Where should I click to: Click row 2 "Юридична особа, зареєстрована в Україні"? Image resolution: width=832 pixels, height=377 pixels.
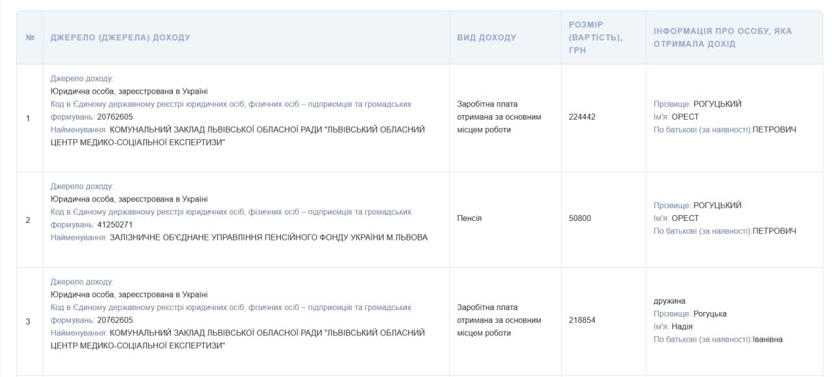(x=129, y=199)
